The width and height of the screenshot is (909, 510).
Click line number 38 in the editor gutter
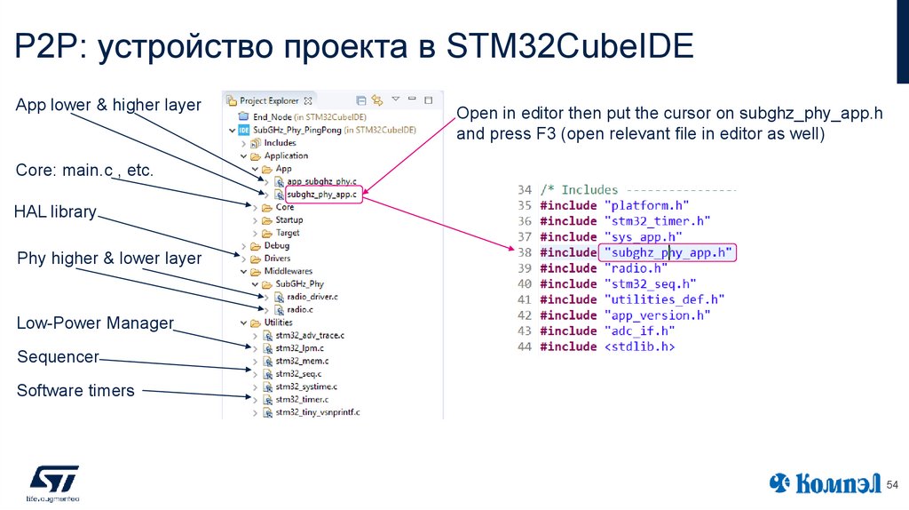pos(525,253)
